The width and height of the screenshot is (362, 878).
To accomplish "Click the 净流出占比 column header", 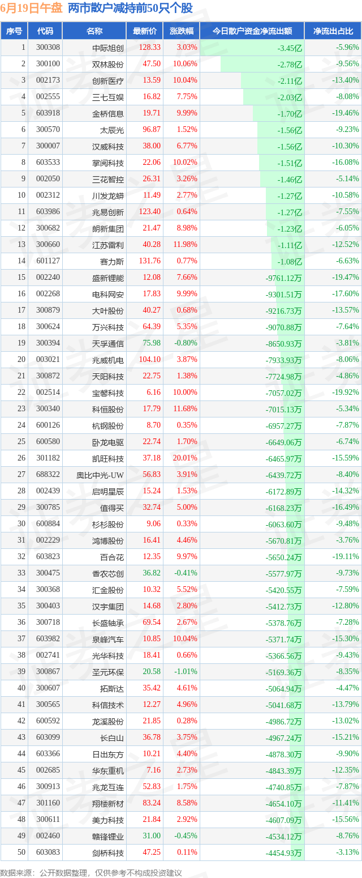I will pyautogui.click(x=333, y=31).
